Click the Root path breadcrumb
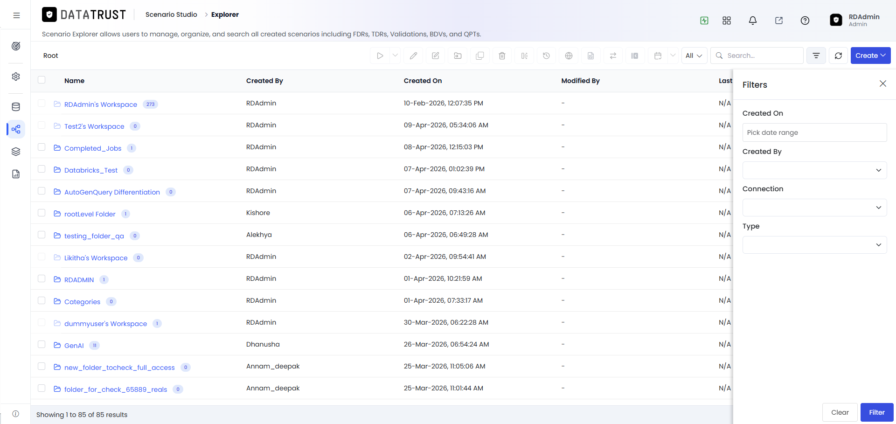The height and width of the screenshot is (424, 896). (x=51, y=56)
